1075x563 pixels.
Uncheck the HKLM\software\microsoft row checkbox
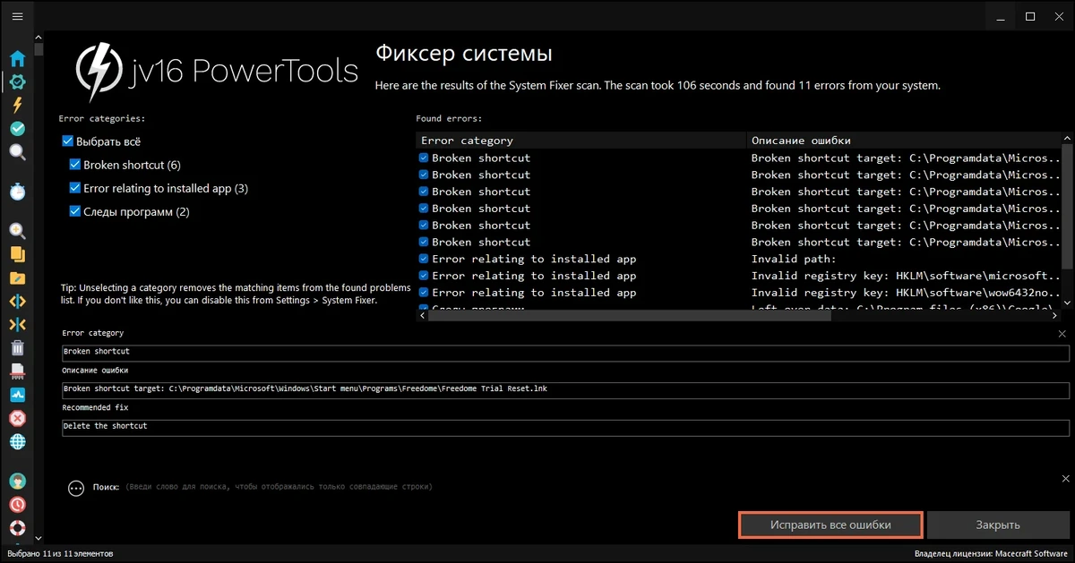click(424, 276)
